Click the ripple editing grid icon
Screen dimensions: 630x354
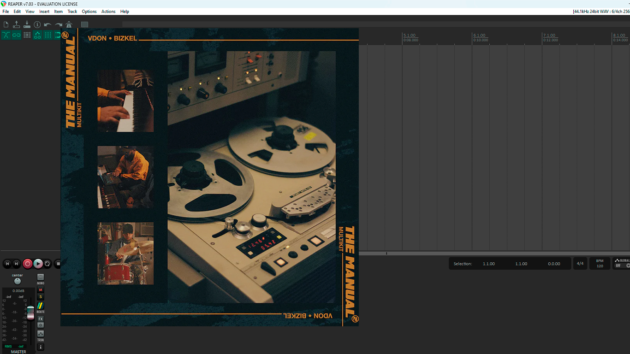coord(27,35)
